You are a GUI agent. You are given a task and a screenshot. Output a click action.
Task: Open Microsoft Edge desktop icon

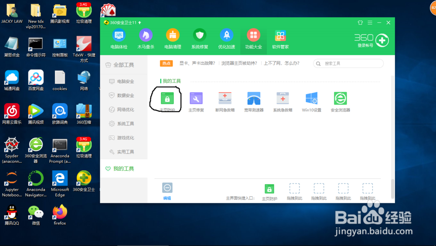[x=60, y=184]
